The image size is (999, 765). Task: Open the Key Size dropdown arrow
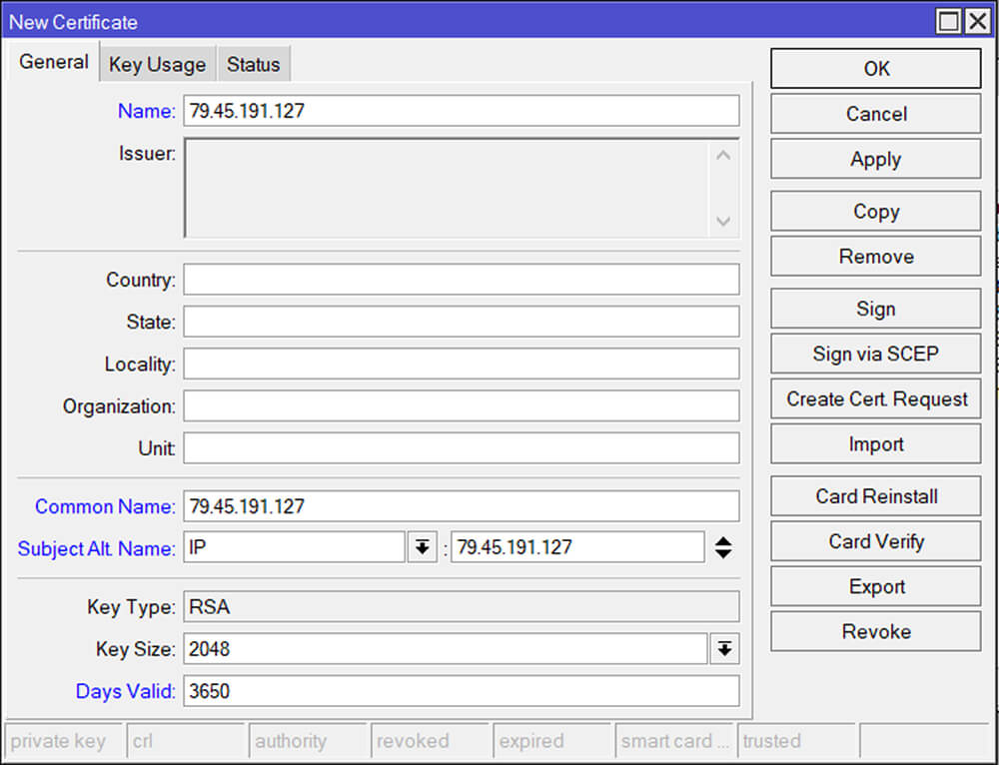click(x=724, y=649)
